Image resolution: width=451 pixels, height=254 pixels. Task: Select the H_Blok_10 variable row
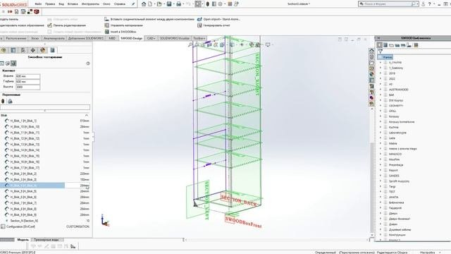pyautogui.click(x=45, y=127)
